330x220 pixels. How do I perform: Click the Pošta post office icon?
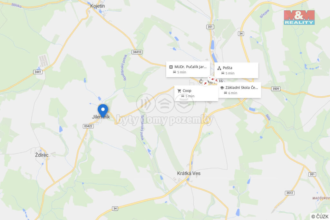click(219, 68)
